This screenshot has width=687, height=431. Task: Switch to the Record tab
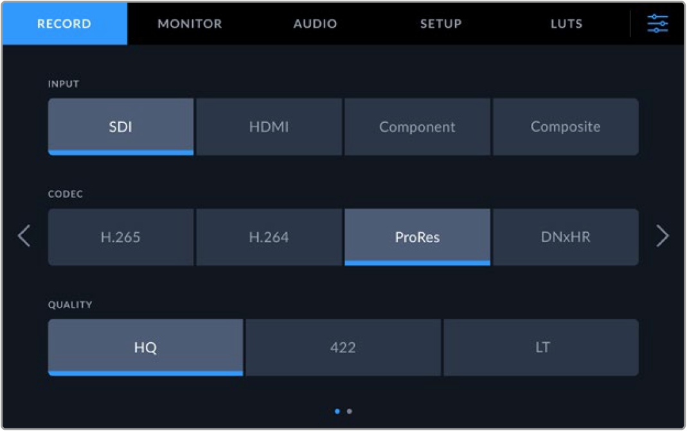(x=64, y=24)
